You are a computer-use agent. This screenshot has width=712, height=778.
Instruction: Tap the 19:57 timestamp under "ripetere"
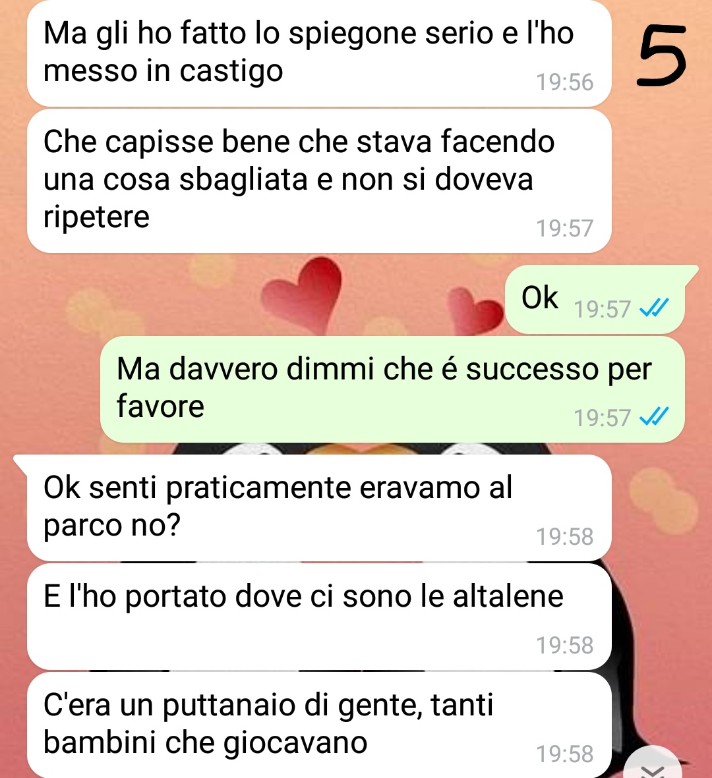[x=564, y=229]
